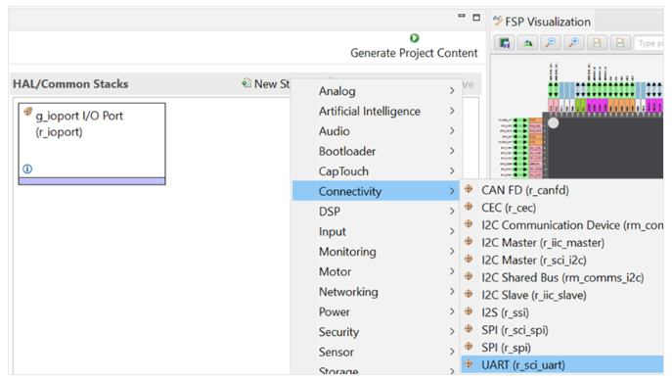Choose SPI (r_sci_spi) from the submenu
Screen dimensions: 672x382
(561, 330)
